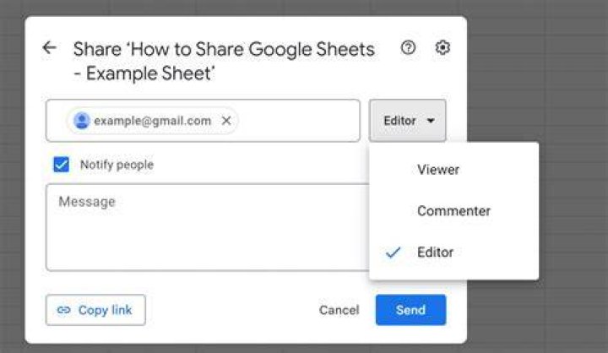Send the sharing invitation

click(410, 310)
